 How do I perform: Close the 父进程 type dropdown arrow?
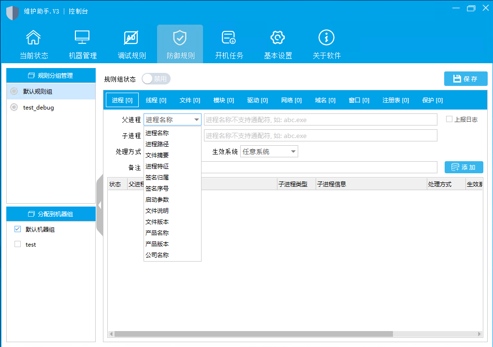(197, 120)
